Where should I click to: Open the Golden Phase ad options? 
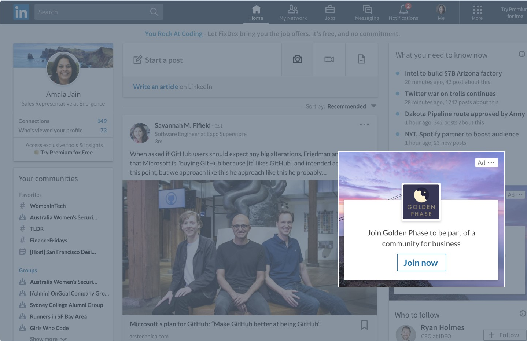(491, 163)
